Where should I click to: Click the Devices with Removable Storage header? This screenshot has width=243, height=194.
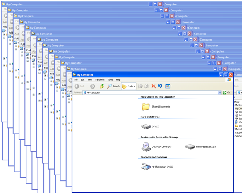[x=159, y=137]
